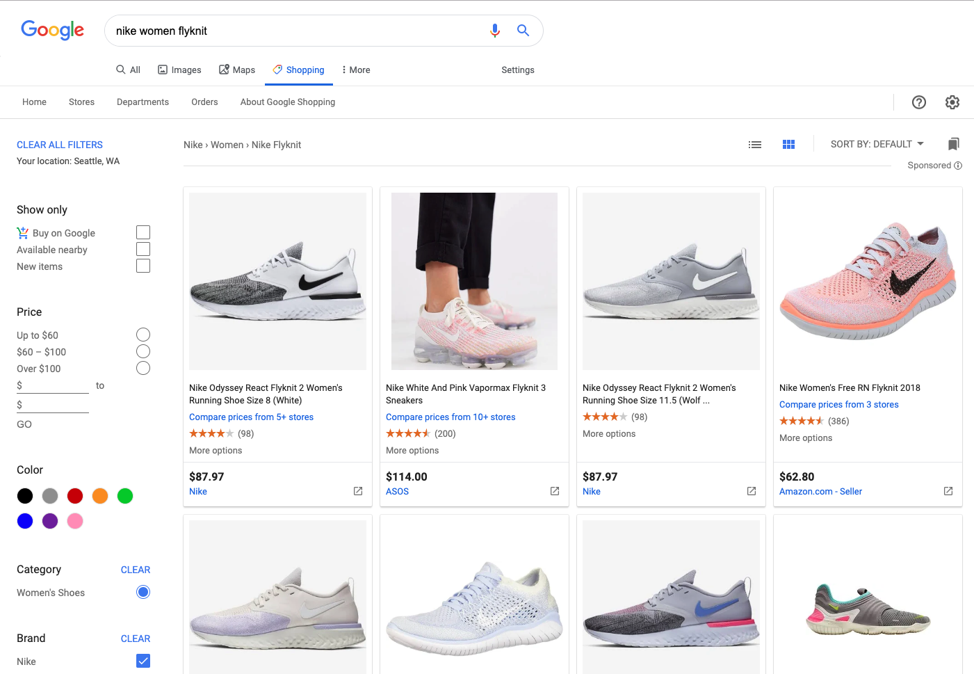Filter by orange color swatch
The width and height of the screenshot is (974, 674).
click(x=100, y=496)
